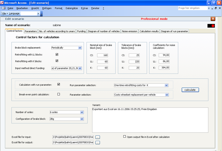Screen dimensions: 222x151
Task: Open the Extras menu
Action: (84, 8)
